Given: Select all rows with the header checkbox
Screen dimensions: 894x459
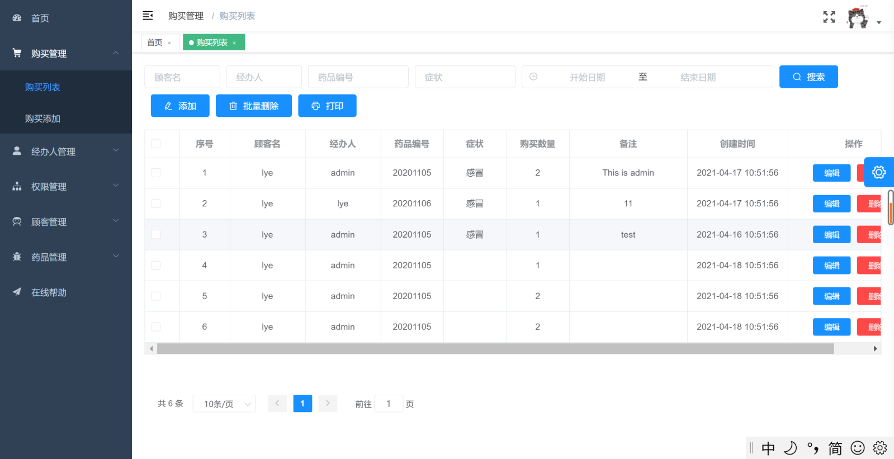Looking at the screenshot, I should click(x=156, y=144).
